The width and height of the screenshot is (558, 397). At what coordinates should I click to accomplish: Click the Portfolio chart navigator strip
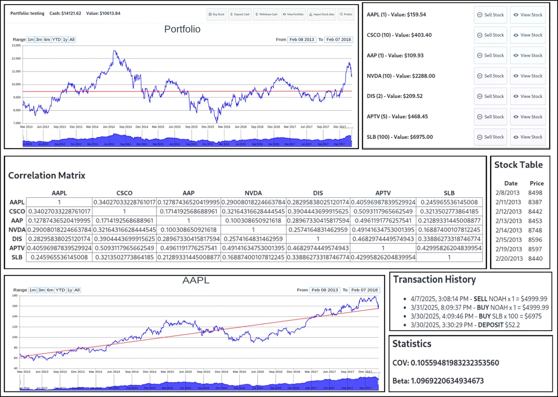coord(187,139)
